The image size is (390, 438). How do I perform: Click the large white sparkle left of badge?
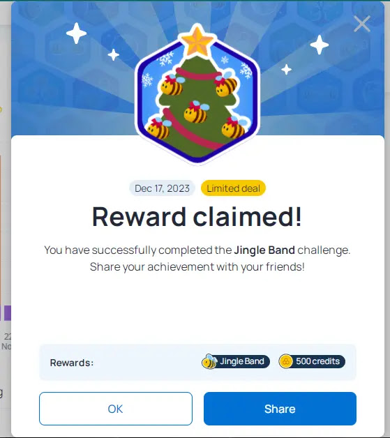76,33
